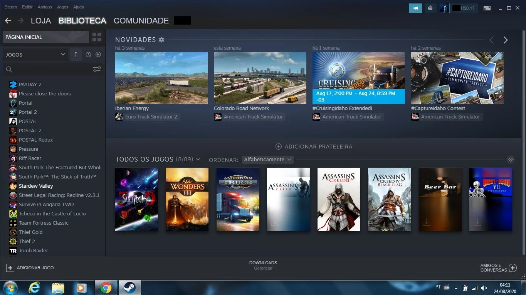Open the Novidades settings gear

[x=161, y=40]
